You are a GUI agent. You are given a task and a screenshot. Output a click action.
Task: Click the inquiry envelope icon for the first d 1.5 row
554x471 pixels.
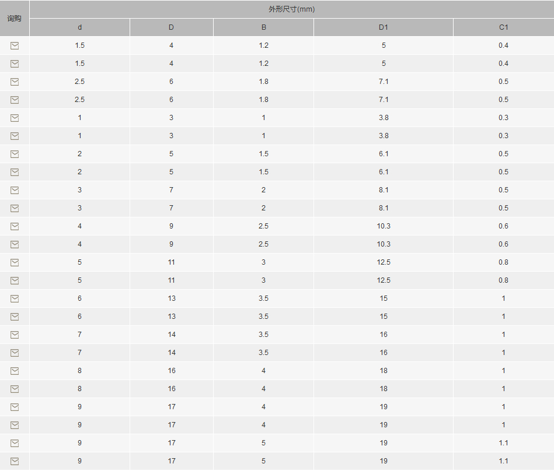pos(15,45)
